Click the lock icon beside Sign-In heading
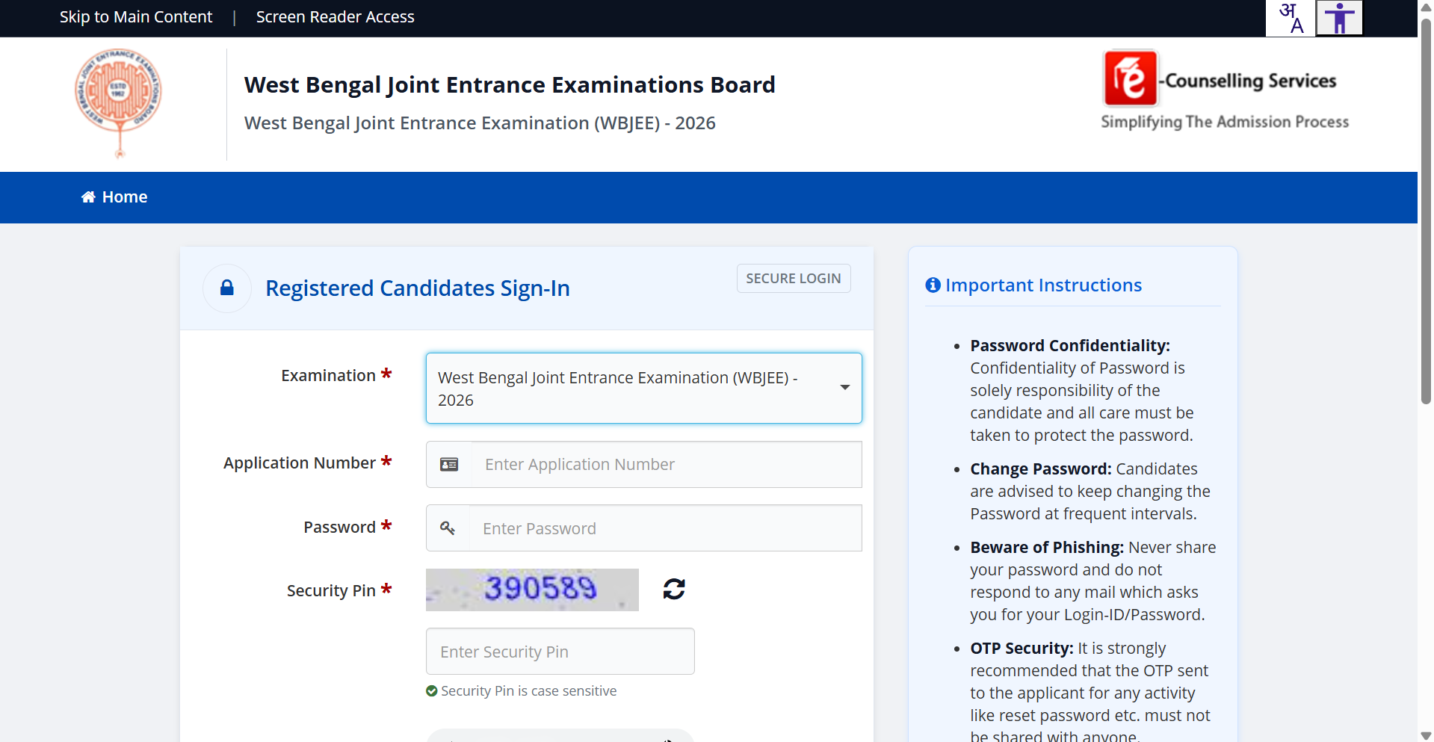This screenshot has height=742, width=1434. point(227,288)
